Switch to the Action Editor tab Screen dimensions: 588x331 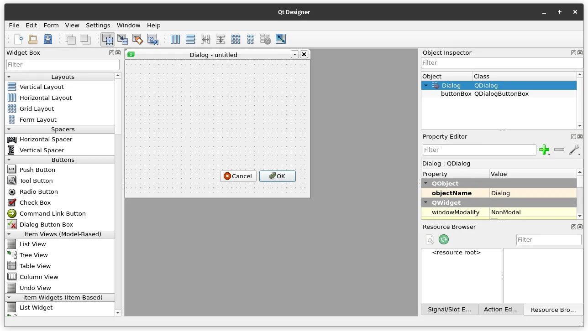point(500,310)
